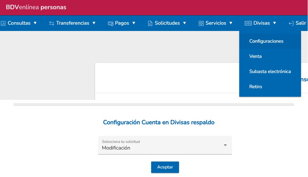
Task: Expand the Pagos dropdown arrow
Action: coord(134,23)
